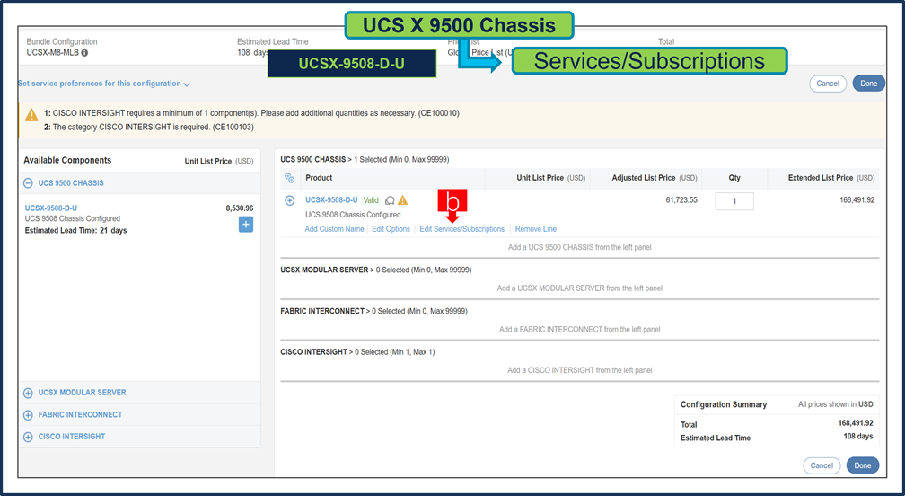Expand the FABRIC INTERCONNECT category
This screenshot has width=905, height=496.
point(28,415)
